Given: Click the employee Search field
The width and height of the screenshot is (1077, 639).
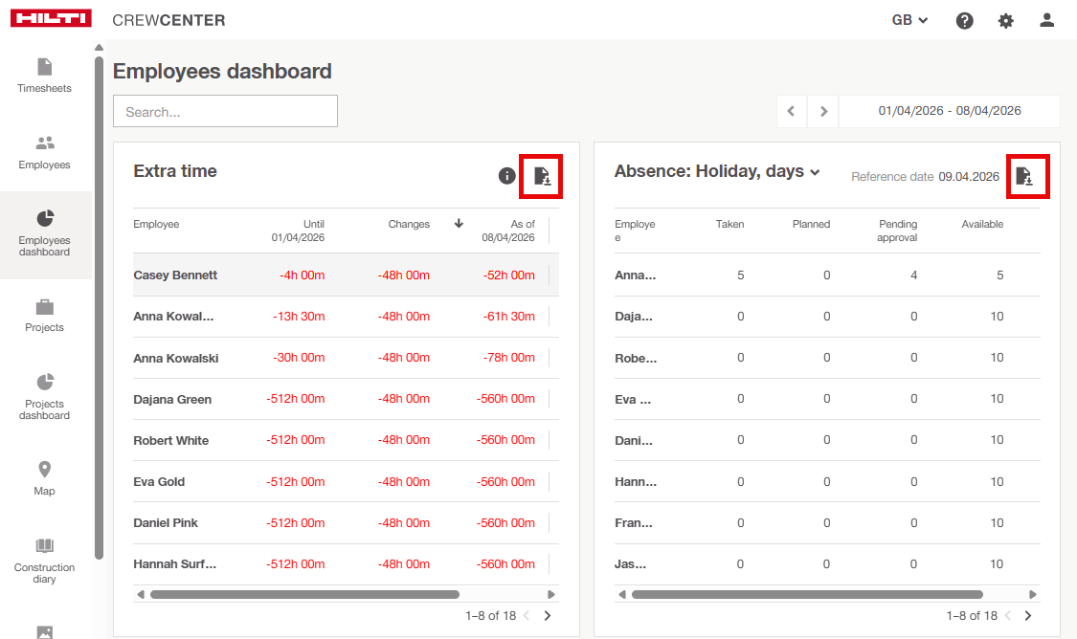Looking at the screenshot, I should tap(225, 111).
